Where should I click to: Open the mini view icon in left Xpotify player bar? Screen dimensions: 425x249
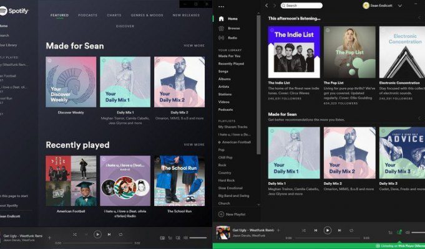pyautogui.click(x=162, y=238)
